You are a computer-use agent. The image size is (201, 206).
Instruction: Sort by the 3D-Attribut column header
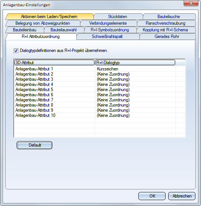point(54,63)
